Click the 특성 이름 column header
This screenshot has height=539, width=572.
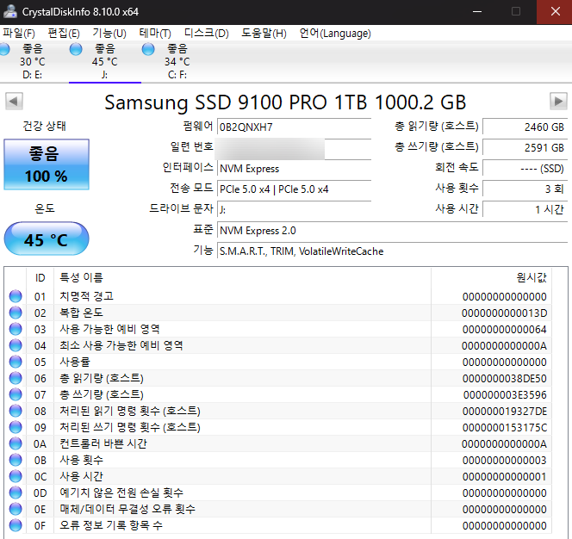(x=242, y=278)
